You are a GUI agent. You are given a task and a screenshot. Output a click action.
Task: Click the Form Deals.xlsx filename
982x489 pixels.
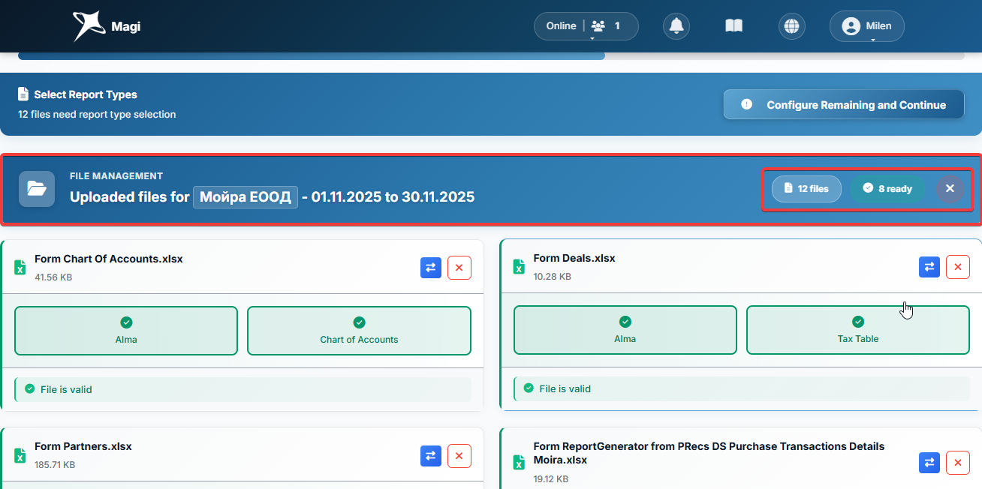click(574, 258)
